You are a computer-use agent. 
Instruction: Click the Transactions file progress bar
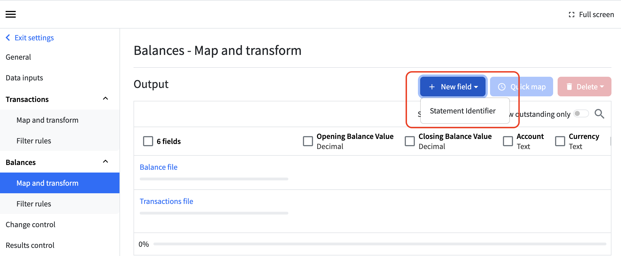coord(214,213)
